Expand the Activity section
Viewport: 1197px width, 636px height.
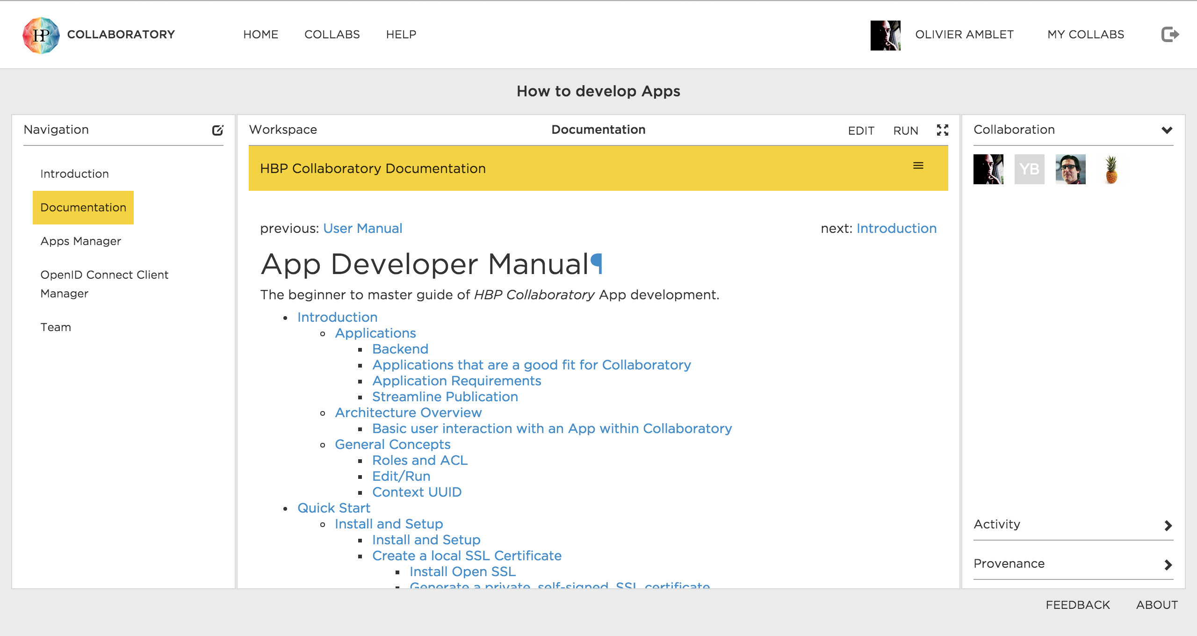[1168, 526]
